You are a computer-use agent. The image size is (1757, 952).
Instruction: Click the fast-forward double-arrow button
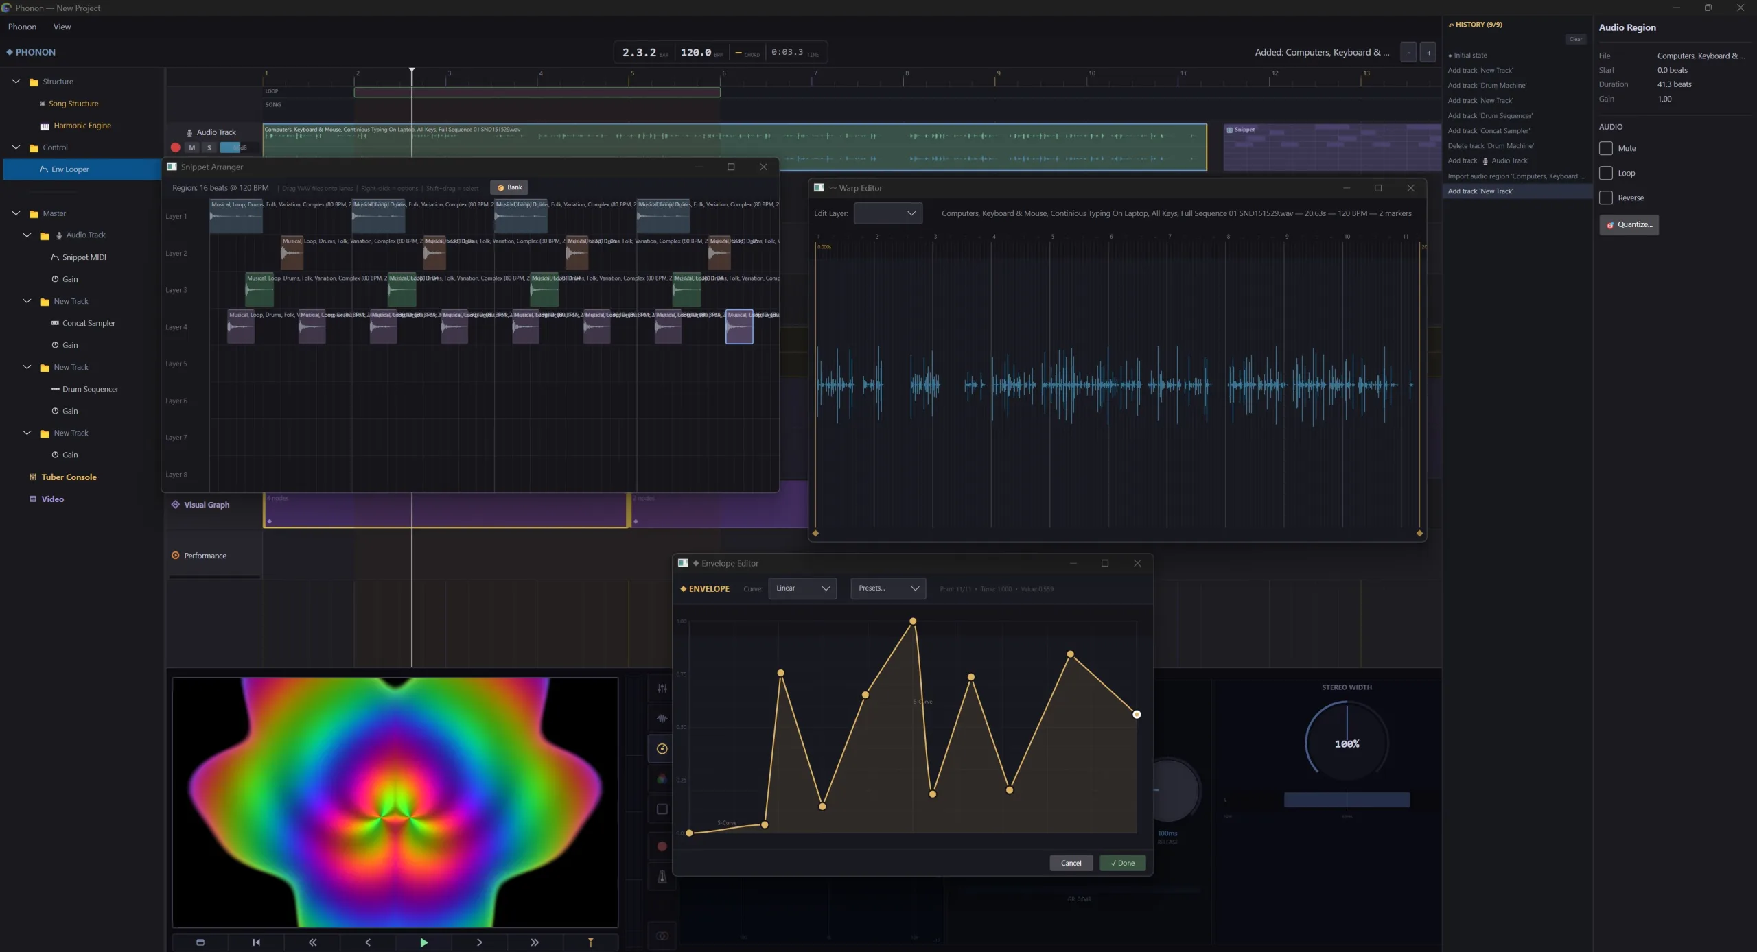point(535,942)
